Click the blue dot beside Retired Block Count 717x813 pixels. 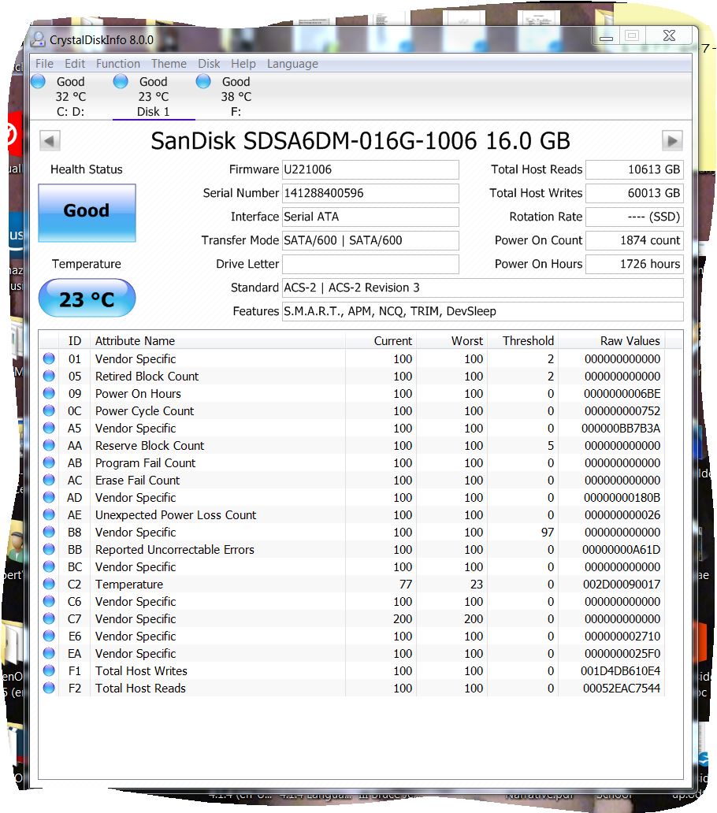tap(49, 376)
